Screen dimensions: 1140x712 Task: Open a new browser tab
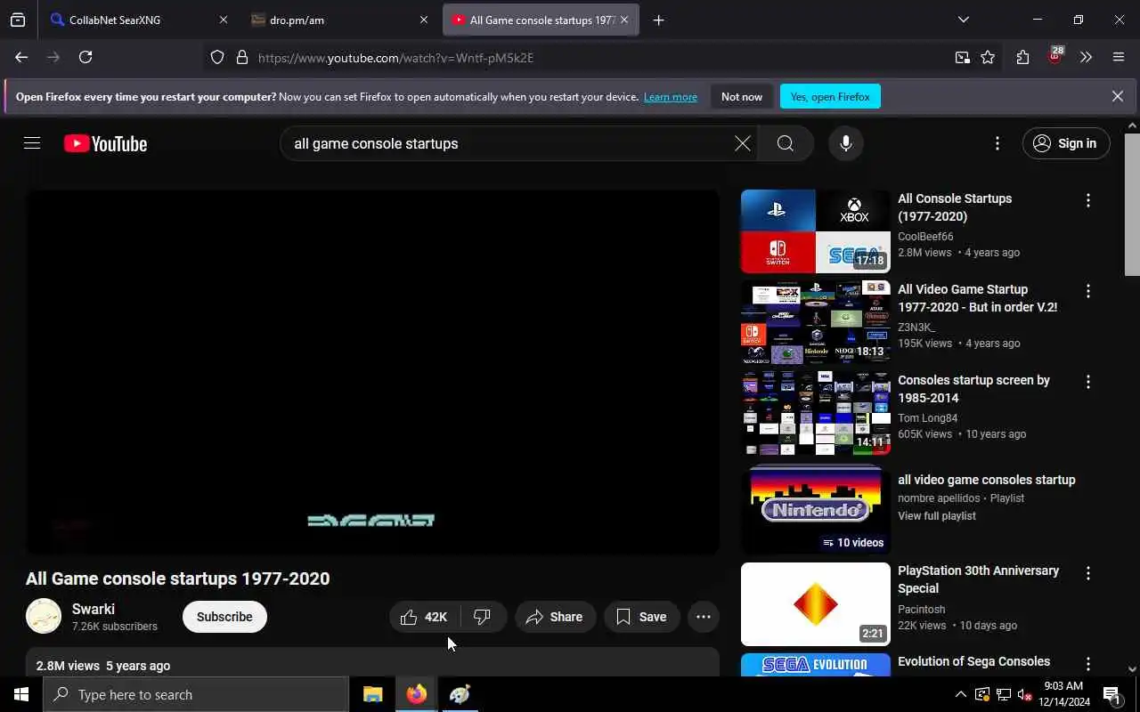point(658,20)
